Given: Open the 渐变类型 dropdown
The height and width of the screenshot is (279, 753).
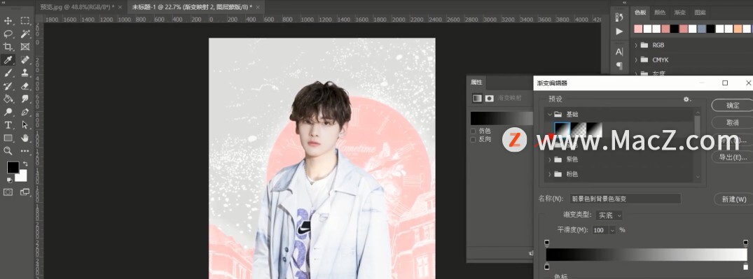Looking at the screenshot, I should [x=609, y=215].
